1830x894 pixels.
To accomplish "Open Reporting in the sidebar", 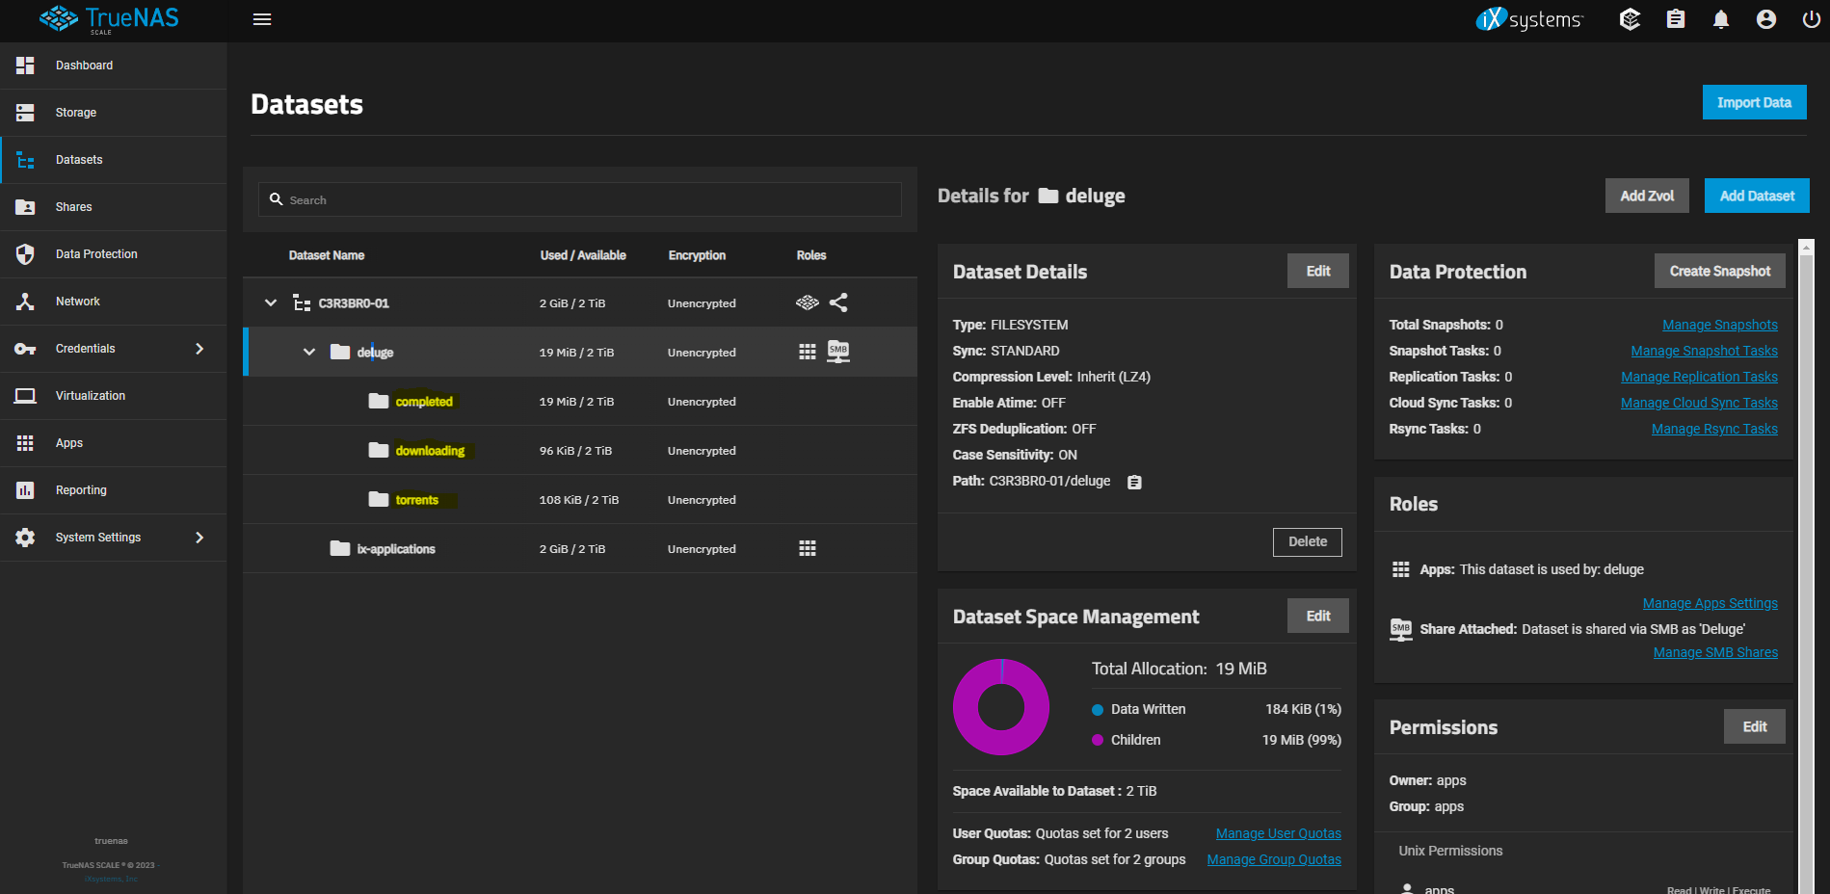I will (x=114, y=490).
